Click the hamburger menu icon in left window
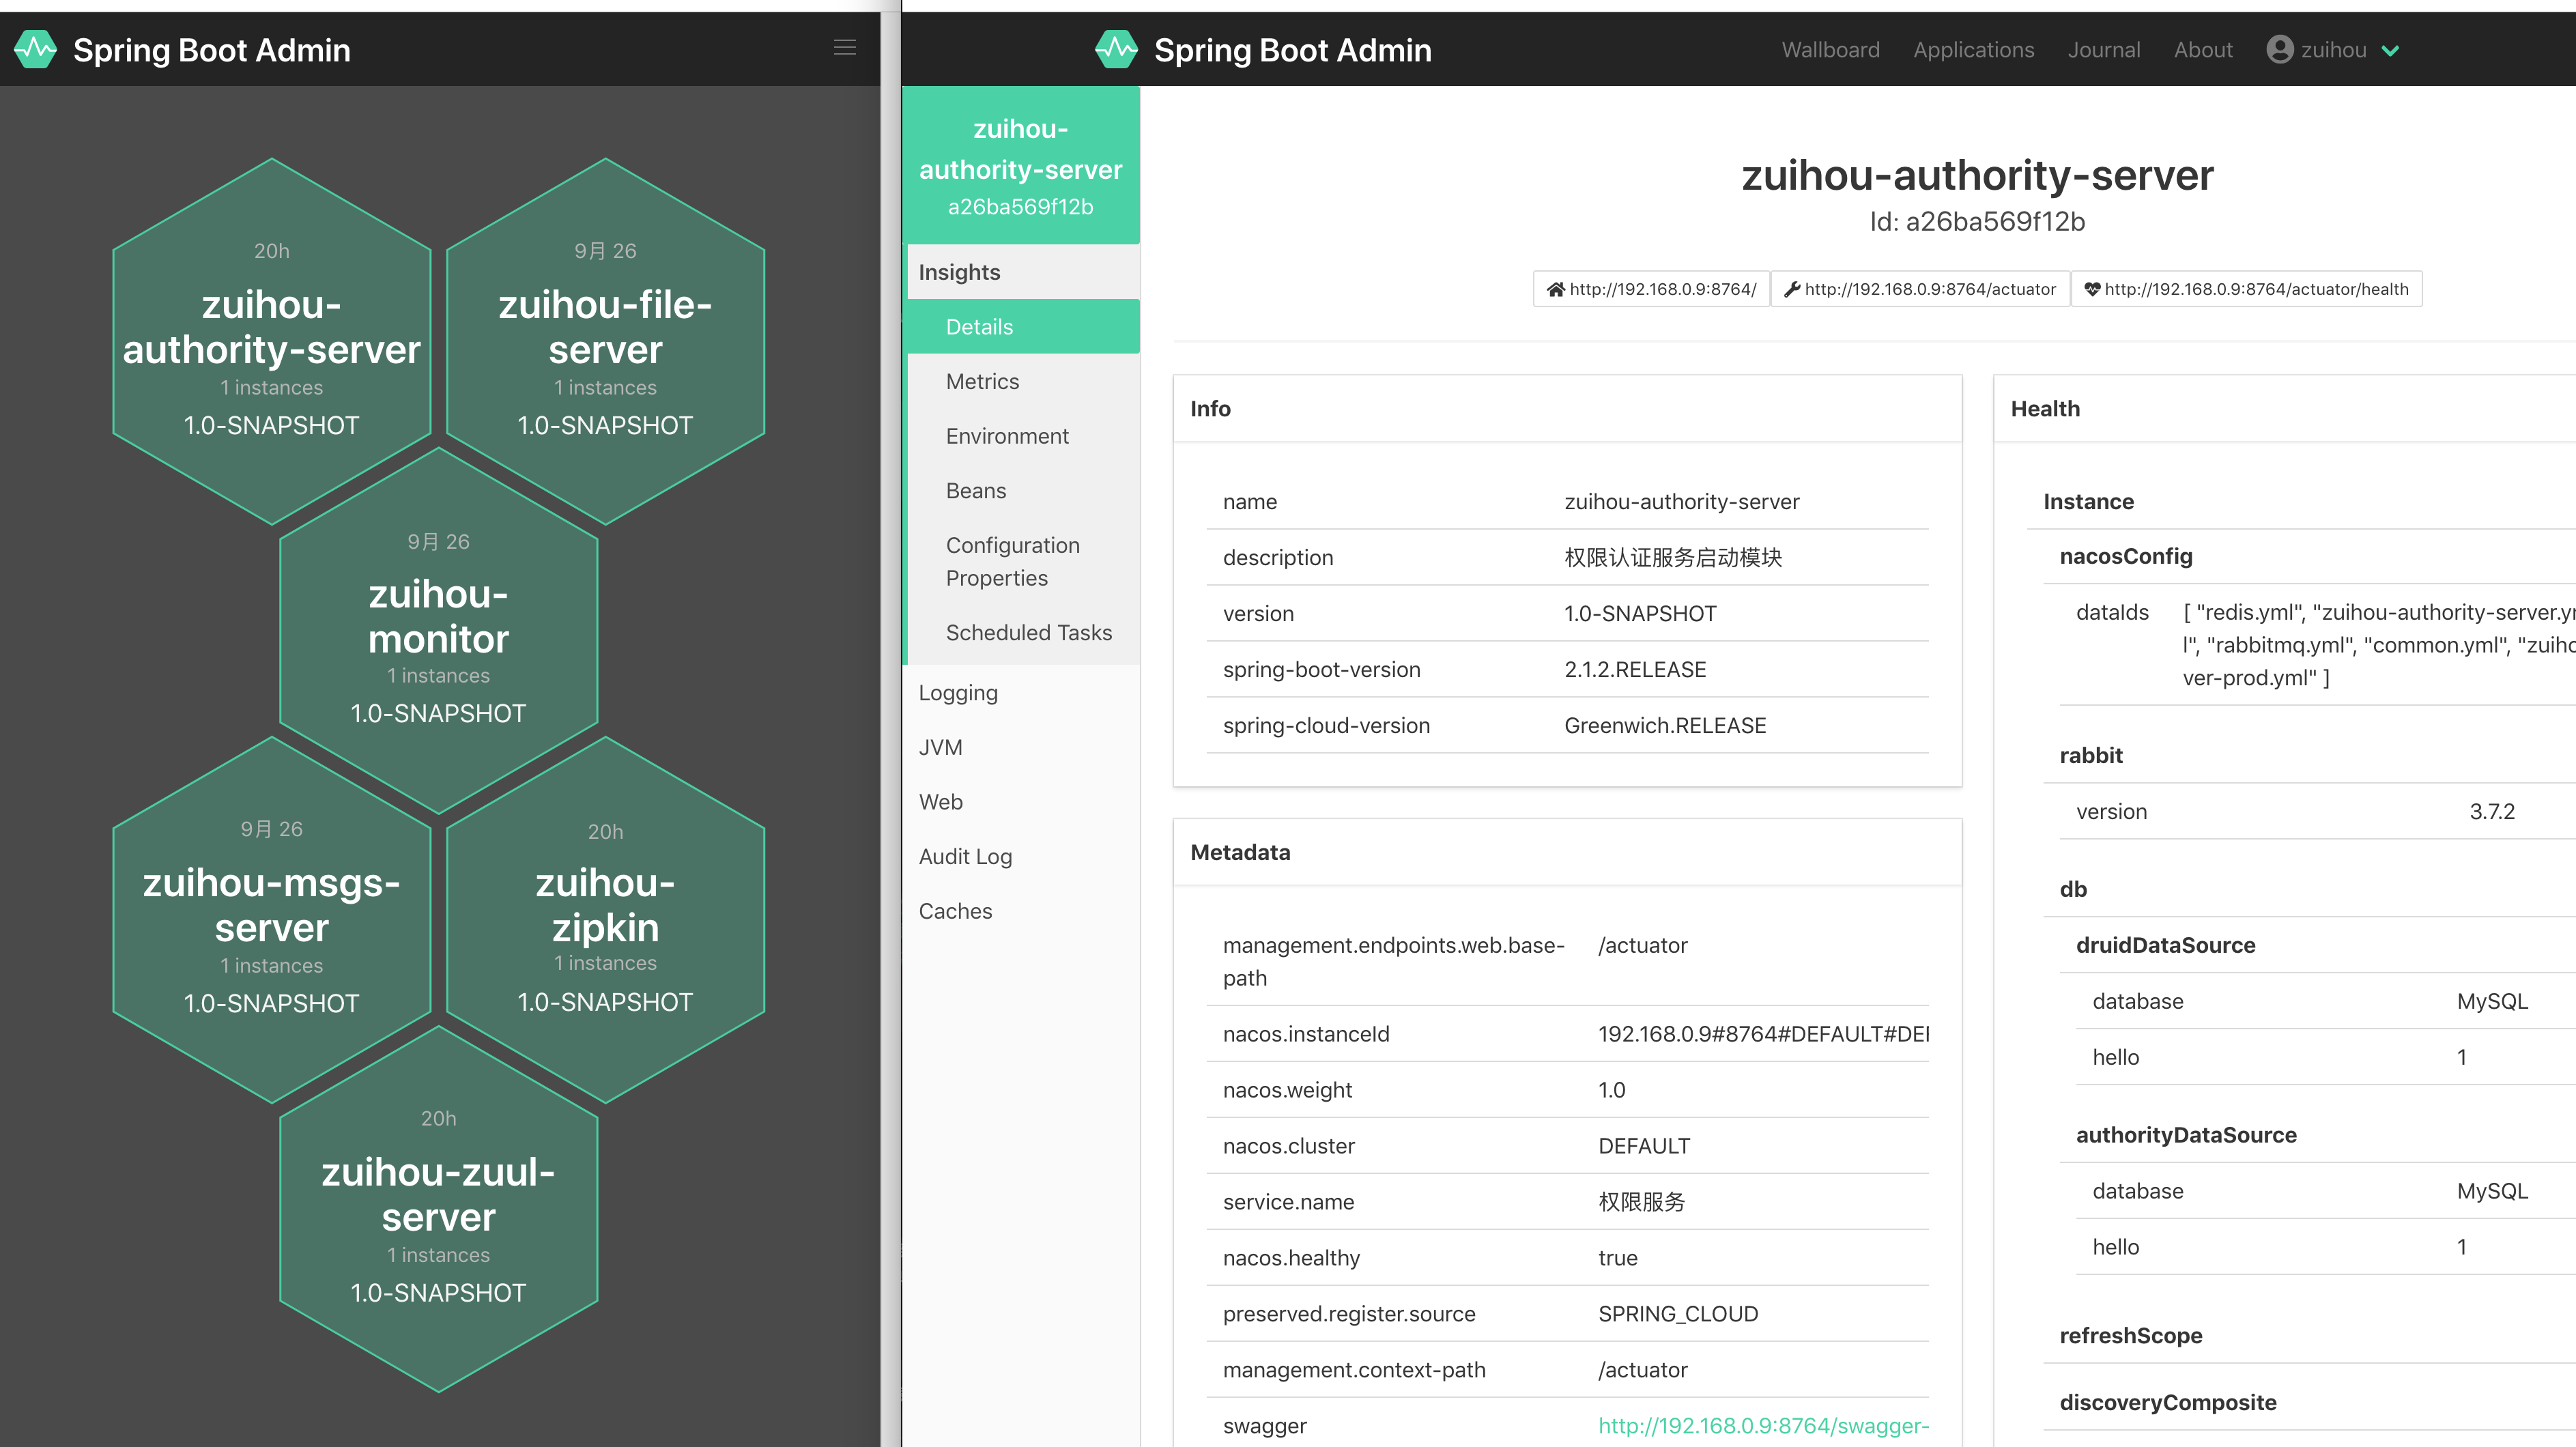The height and width of the screenshot is (1447, 2576). (x=845, y=48)
